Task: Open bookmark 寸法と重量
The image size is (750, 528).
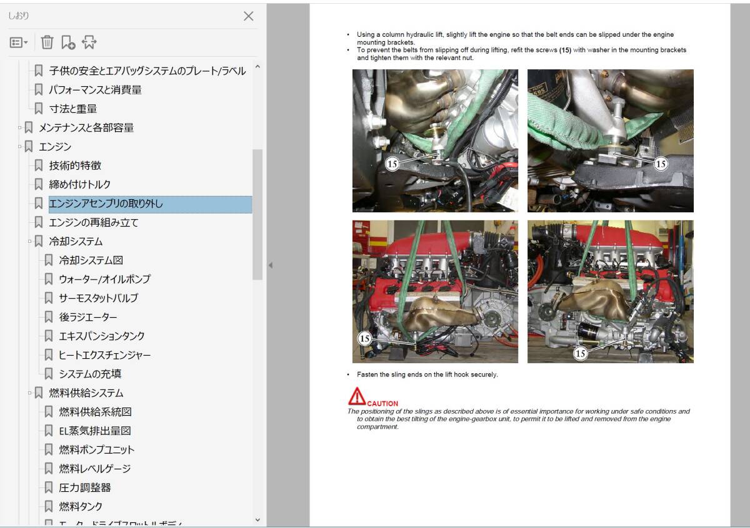Action: tap(73, 109)
